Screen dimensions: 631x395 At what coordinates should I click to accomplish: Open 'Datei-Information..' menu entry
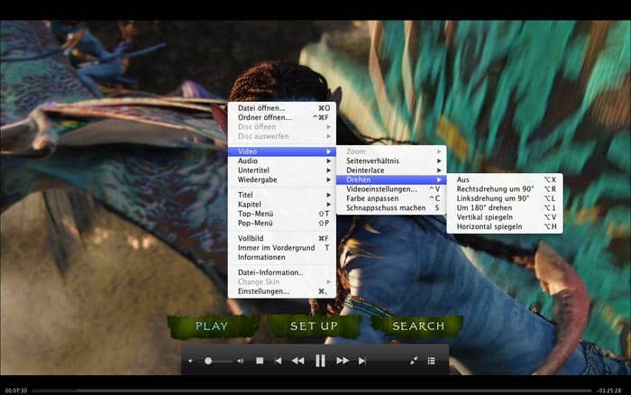click(281, 272)
